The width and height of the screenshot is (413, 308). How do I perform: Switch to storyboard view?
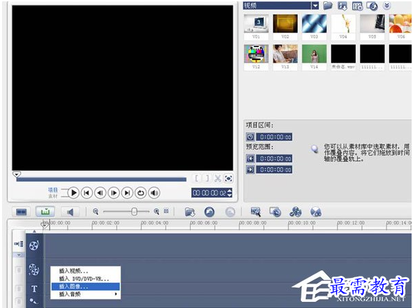click(21, 212)
